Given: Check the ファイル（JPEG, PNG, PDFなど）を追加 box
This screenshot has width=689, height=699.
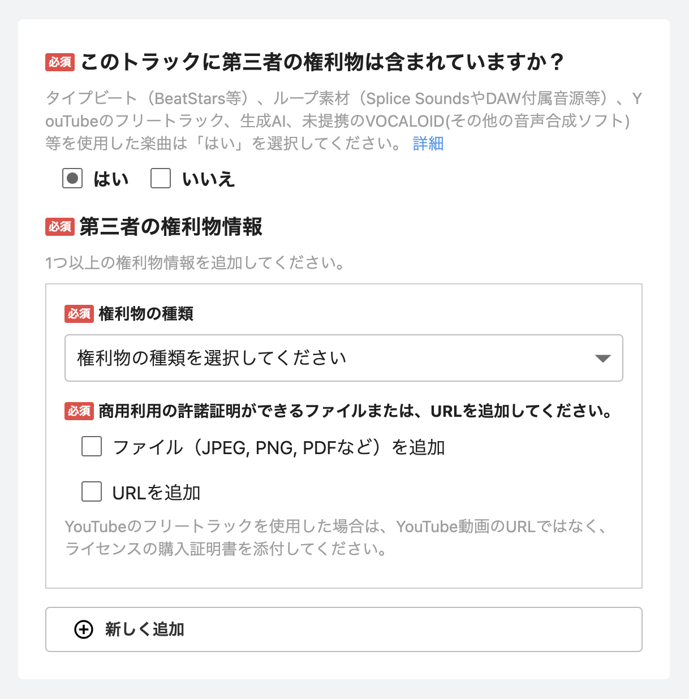Looking at the screenshot, I should pyautogui.click(x=92, y=446).
